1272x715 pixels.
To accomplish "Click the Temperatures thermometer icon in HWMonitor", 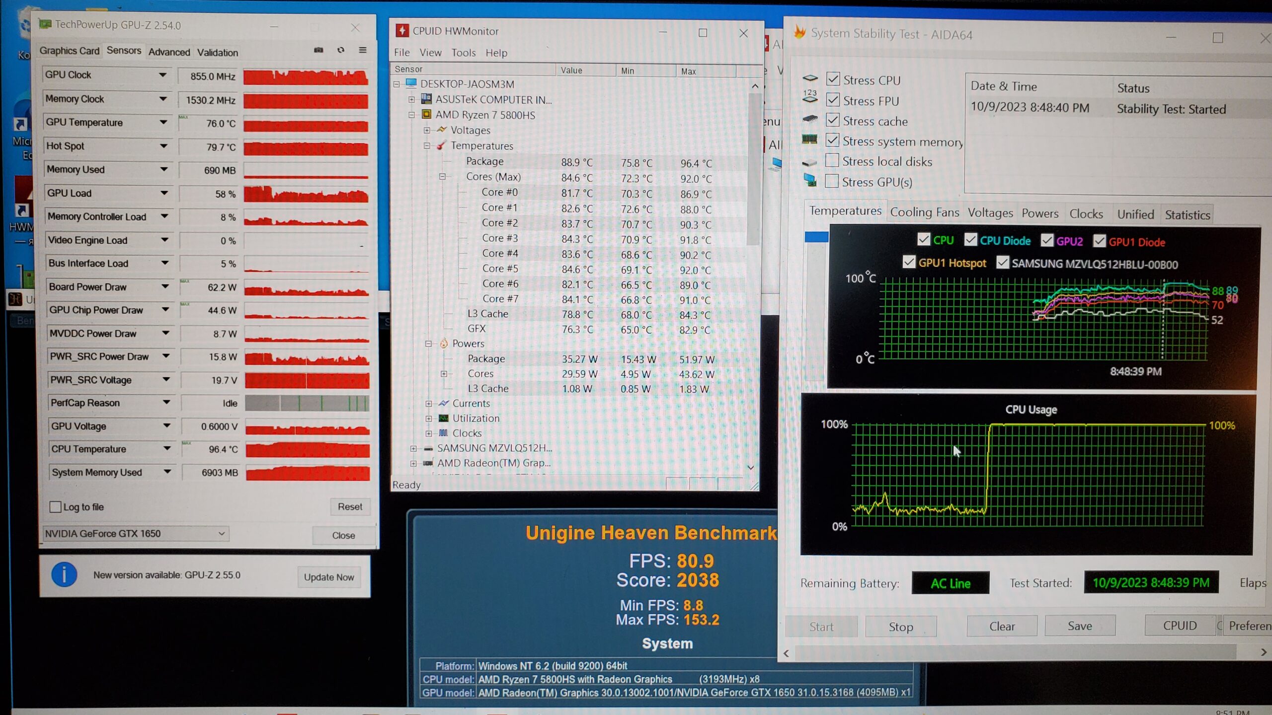I will click(x=441, y=145).
